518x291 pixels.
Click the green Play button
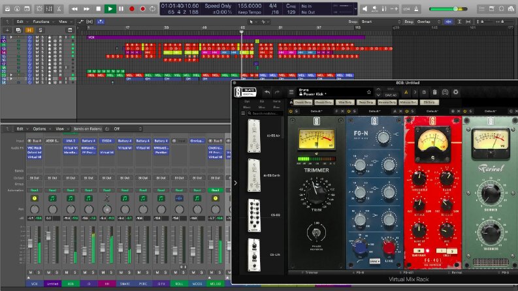pyautogui.click(x=110, y=9)
